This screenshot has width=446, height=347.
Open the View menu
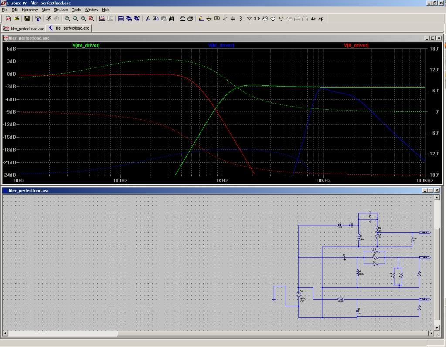(x=46, y=10)
